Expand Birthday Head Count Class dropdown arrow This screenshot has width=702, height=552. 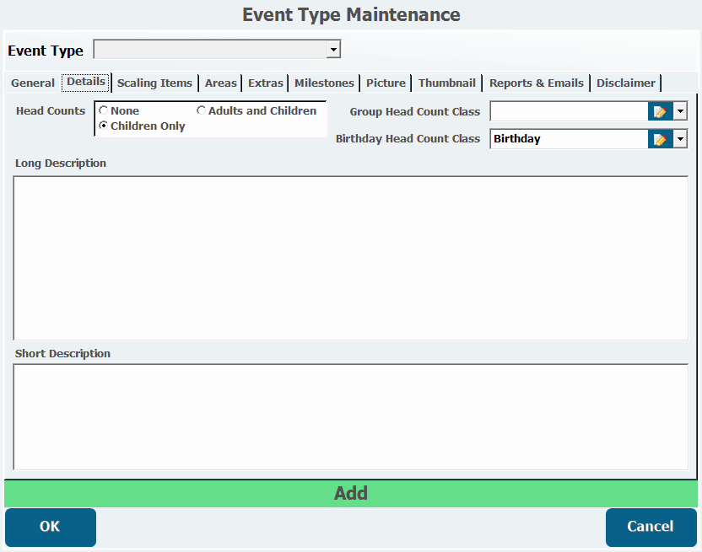680,139
